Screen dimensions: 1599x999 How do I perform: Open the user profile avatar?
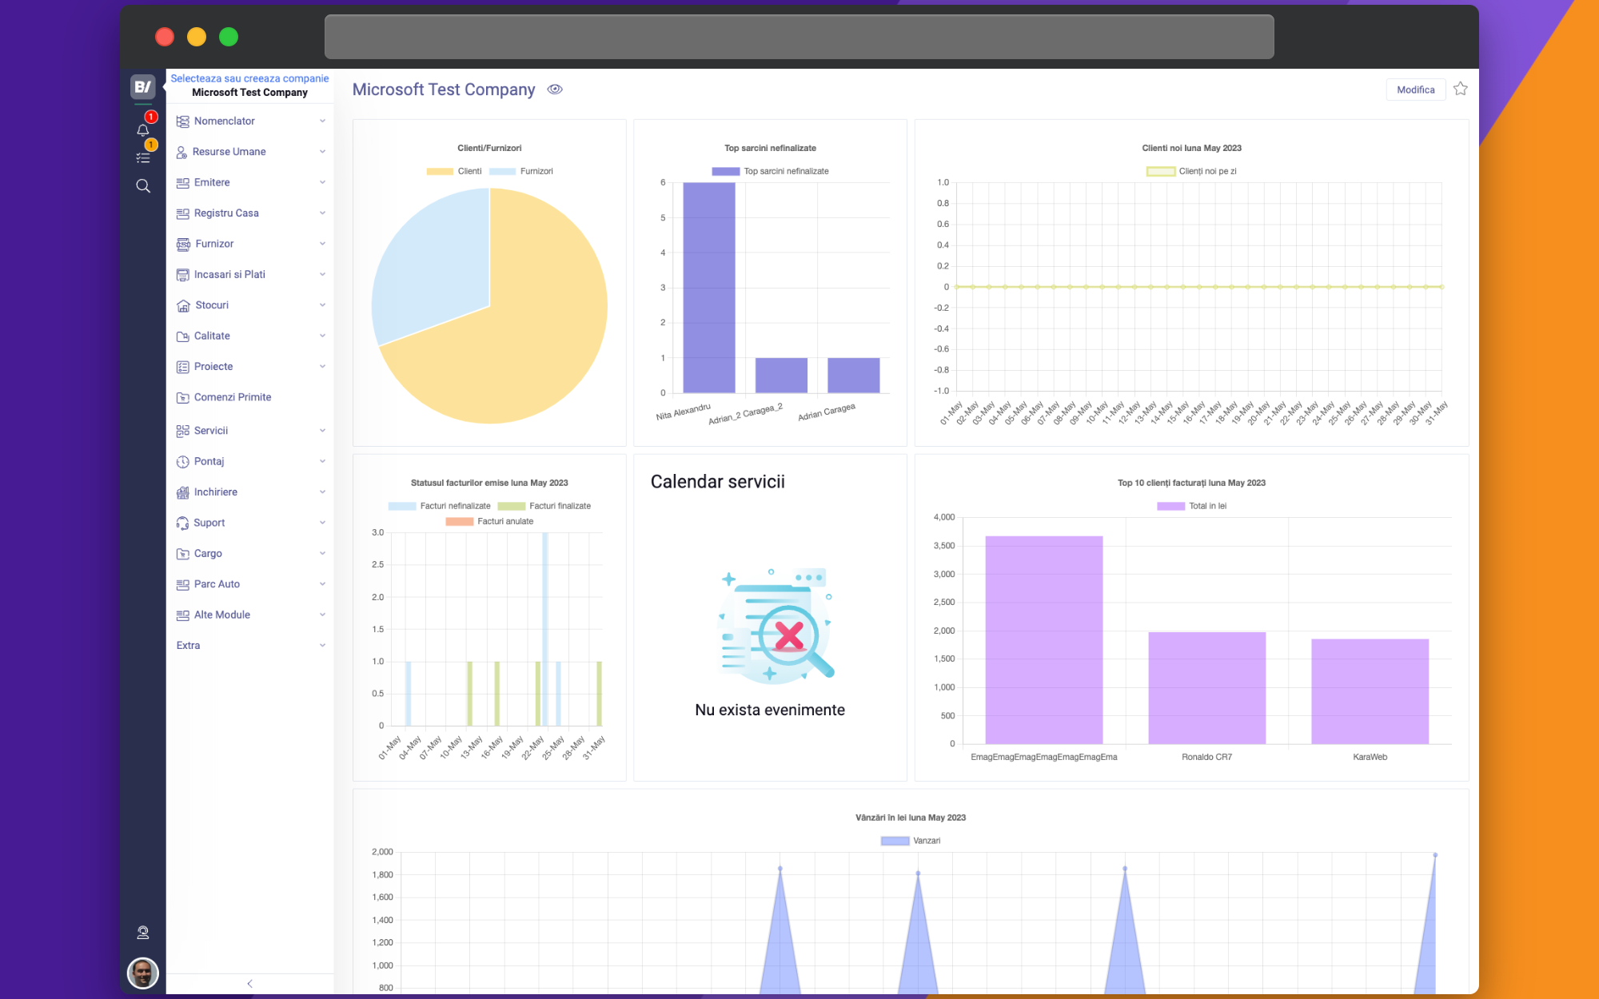143,973
